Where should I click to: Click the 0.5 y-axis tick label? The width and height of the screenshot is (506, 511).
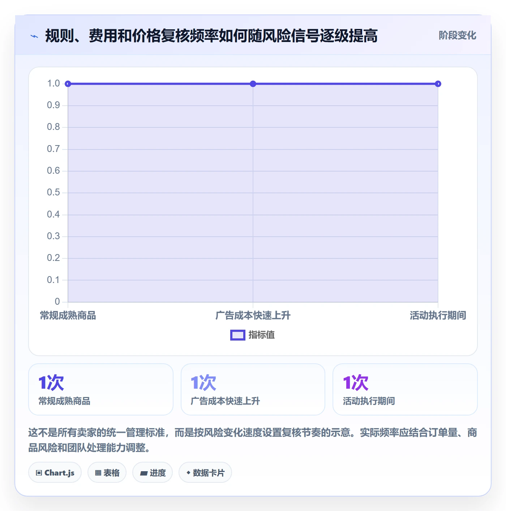[x=53, y=193]
